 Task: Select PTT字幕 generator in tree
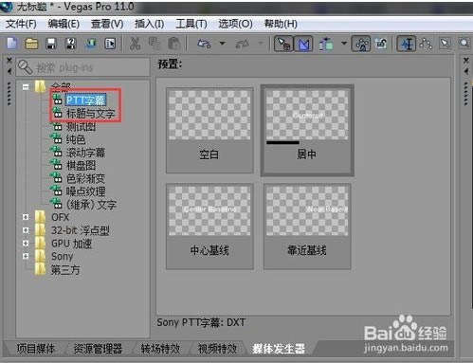tap(85, 100)
